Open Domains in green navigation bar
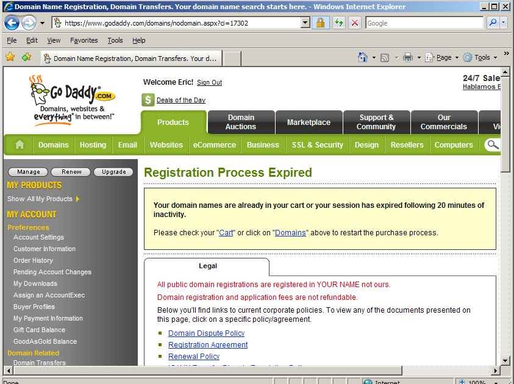Viewport: 514px width, 384px height. click(x=54, y=145)
